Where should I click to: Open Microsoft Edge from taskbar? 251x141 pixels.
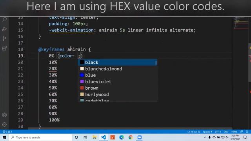pos(122,137)
